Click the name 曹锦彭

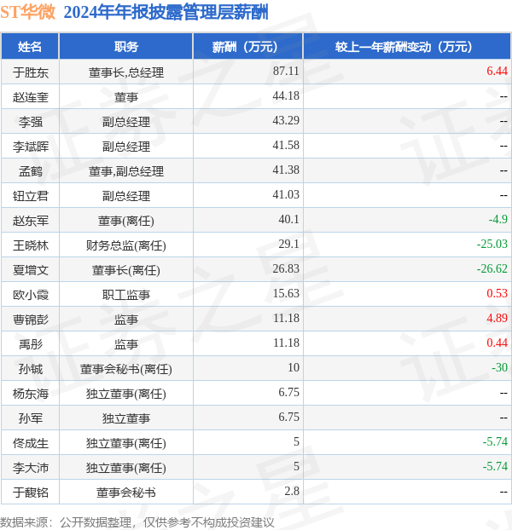click(x=31, y=320)
